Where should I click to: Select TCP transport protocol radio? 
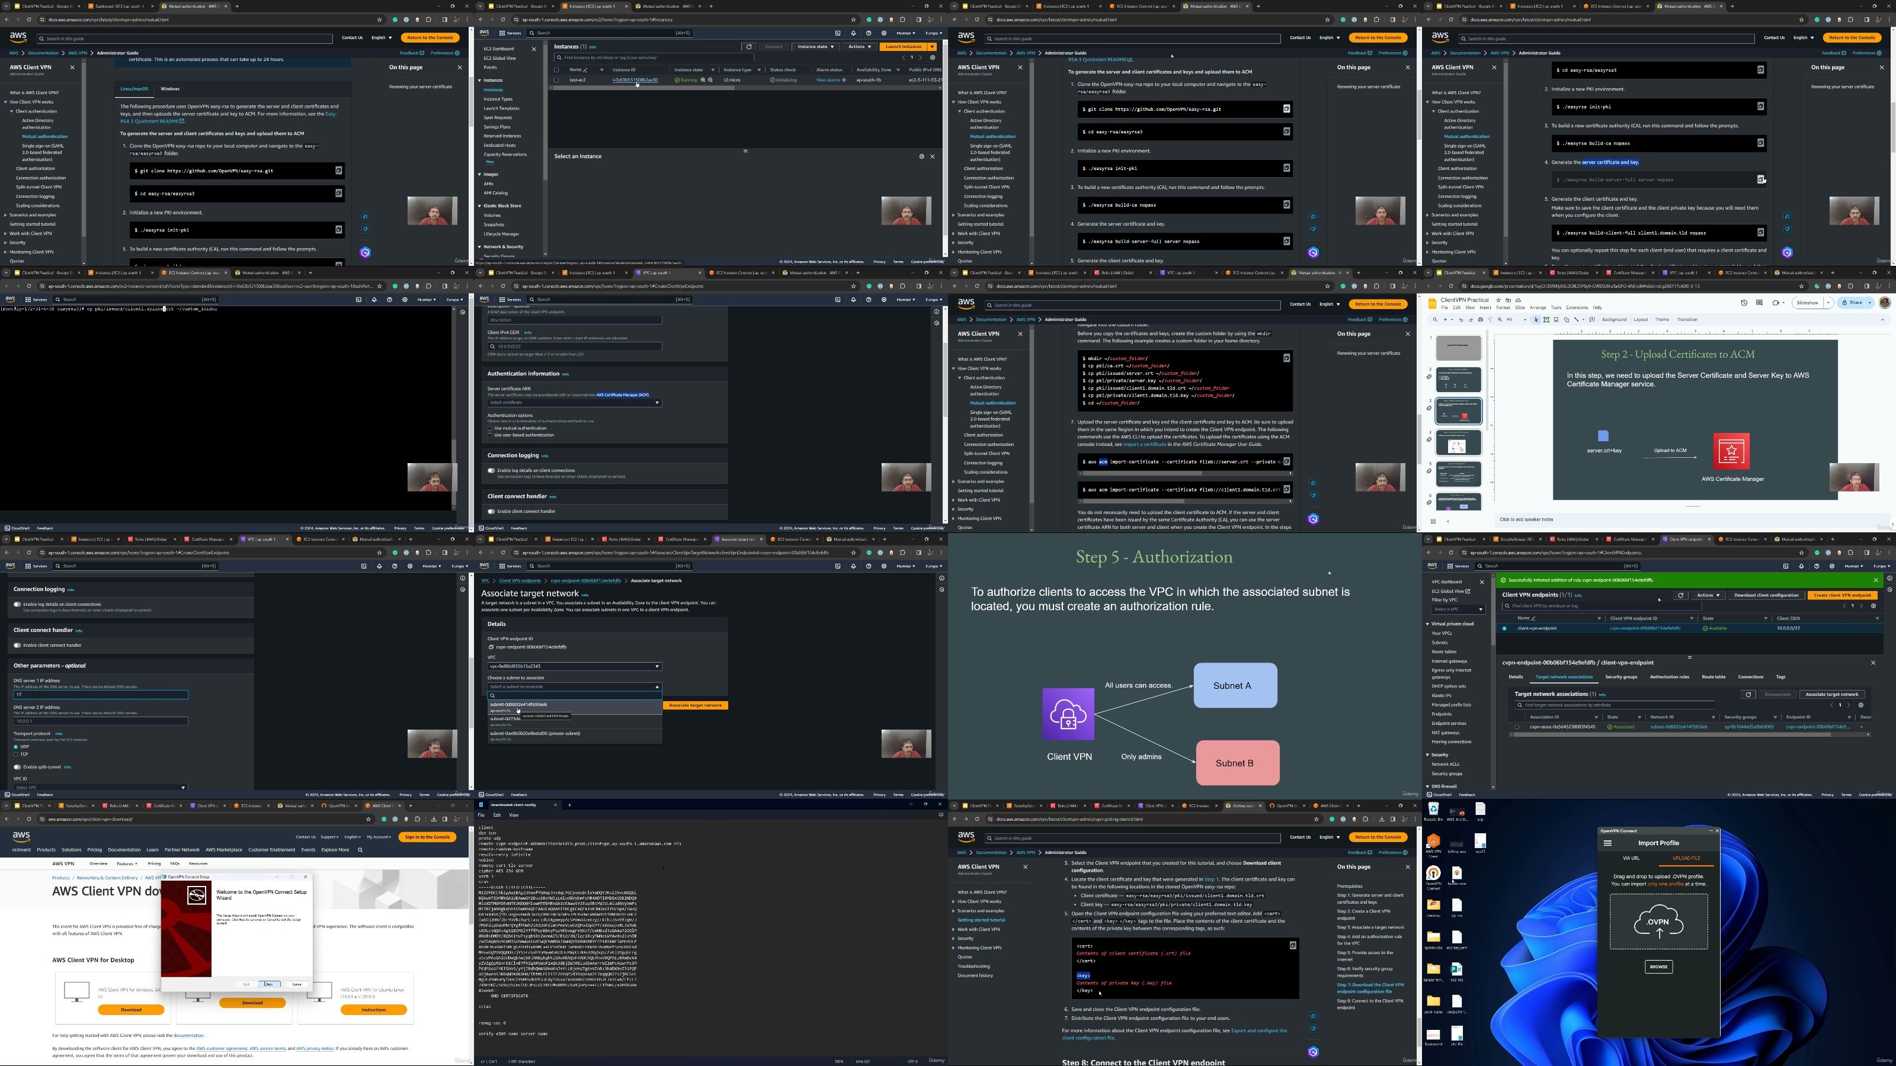point(15,754)
